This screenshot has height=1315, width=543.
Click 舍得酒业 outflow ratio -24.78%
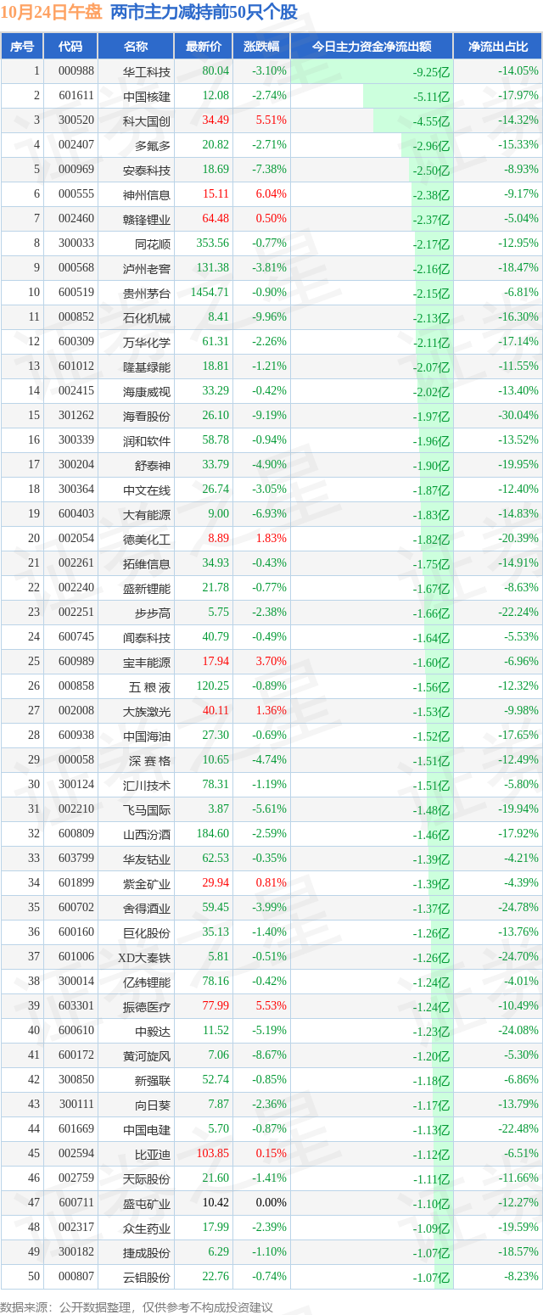pyautogui.click(x=518, y=908)
